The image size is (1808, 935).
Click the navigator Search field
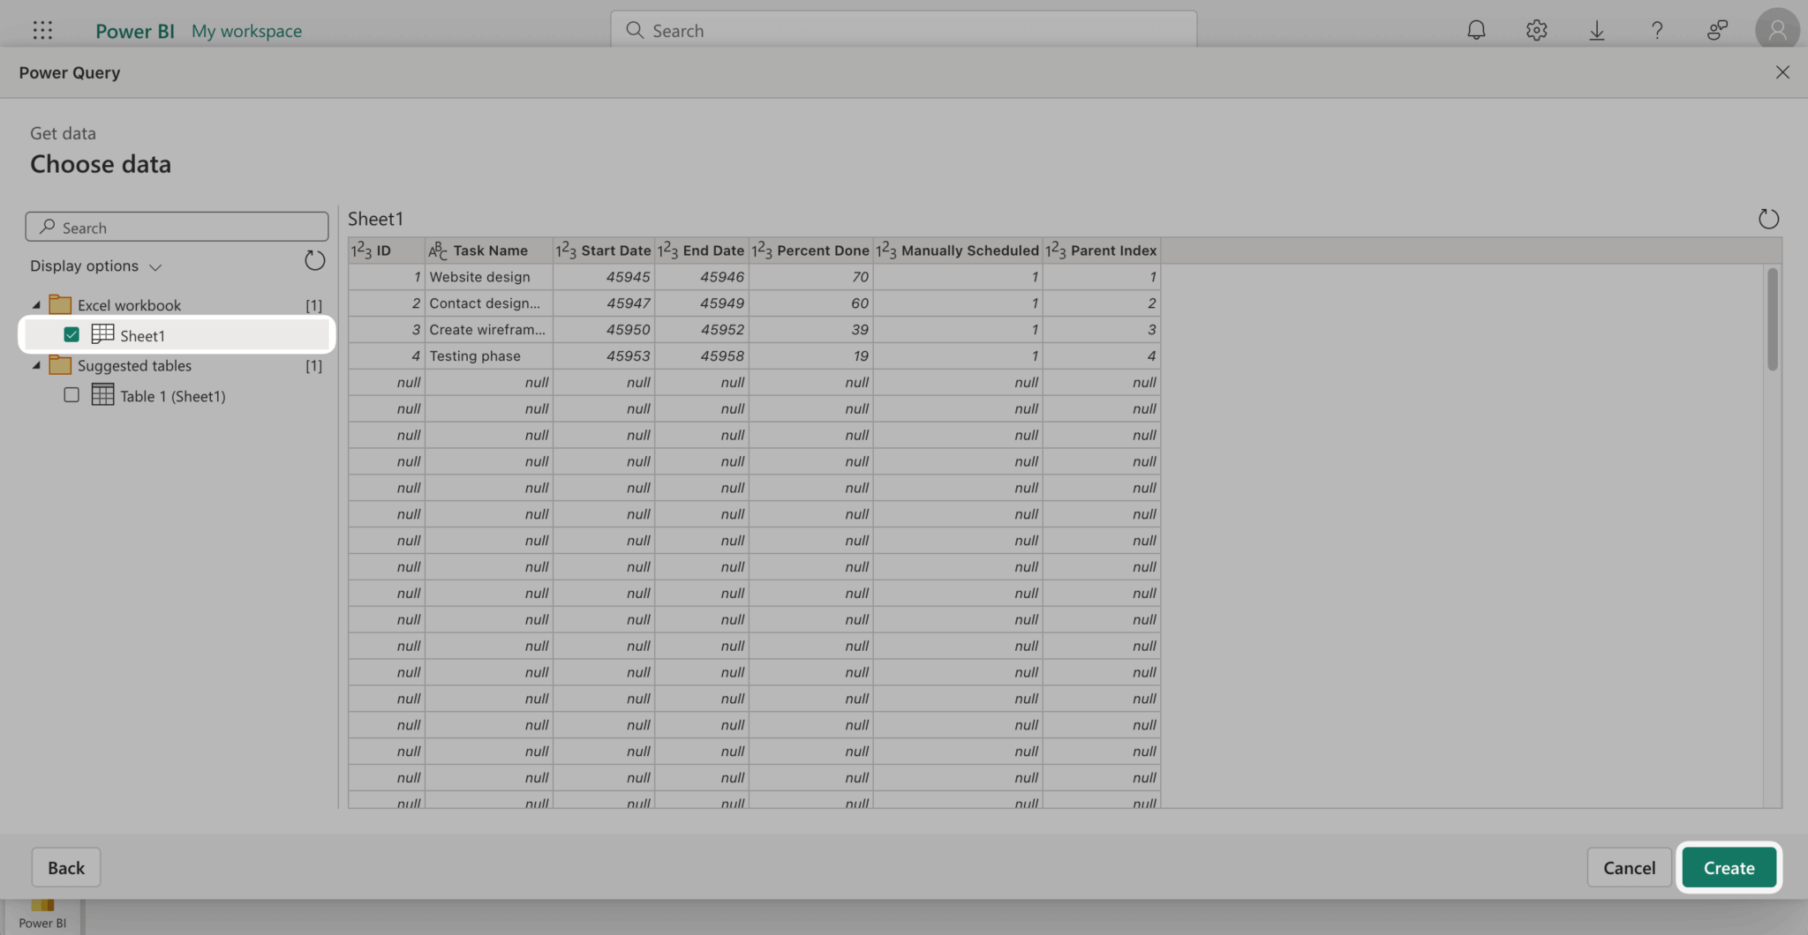tap(177, 228)
